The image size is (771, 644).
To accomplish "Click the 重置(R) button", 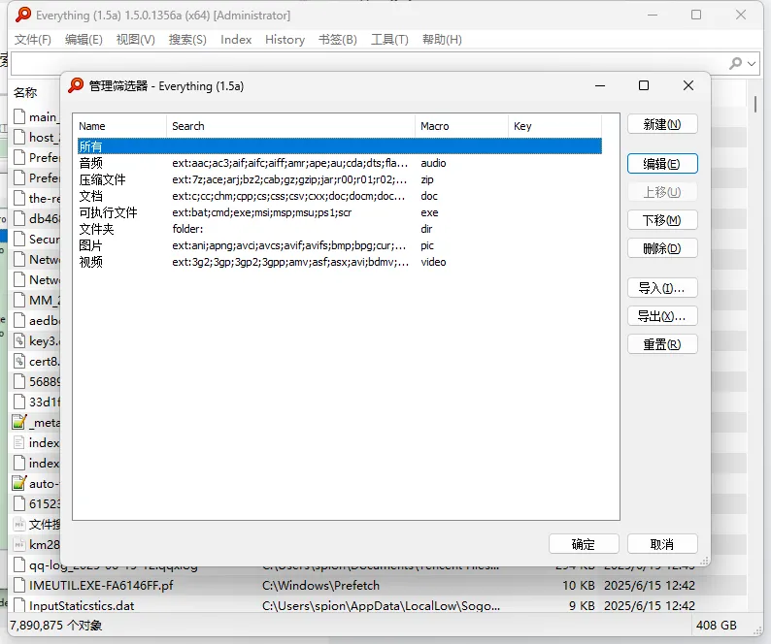I will tap(662, 344).
